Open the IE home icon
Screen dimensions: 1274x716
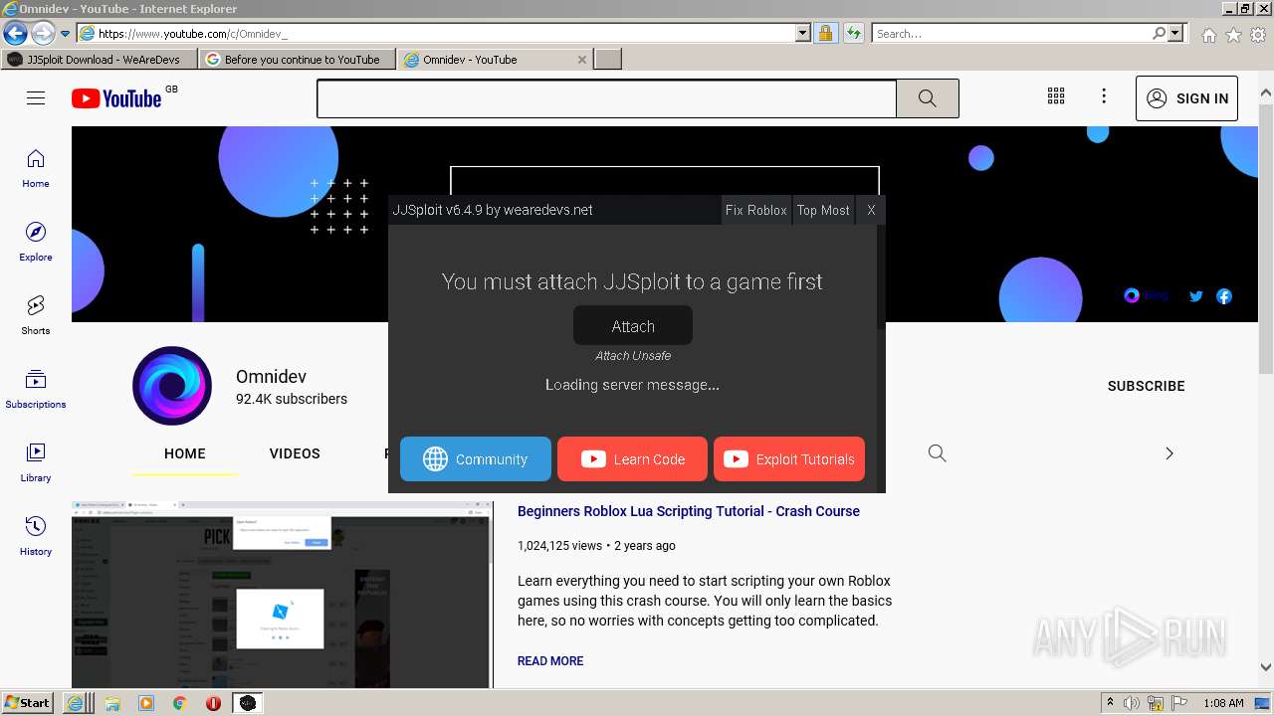point(1208,34)
